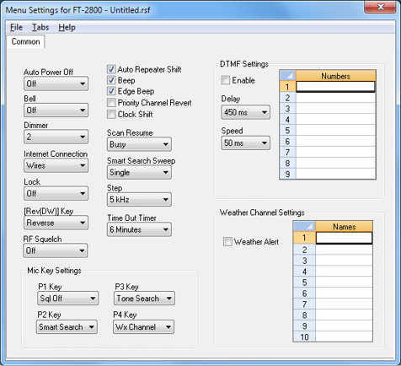Click the Weather Names cell in row 4
The height and width of the screenshot is (366, 401).
pos(345,272)
